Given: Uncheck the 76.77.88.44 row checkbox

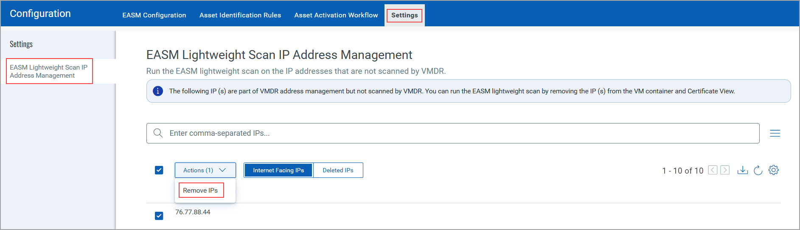Looking at the screenshot, I should click(159, 216).
